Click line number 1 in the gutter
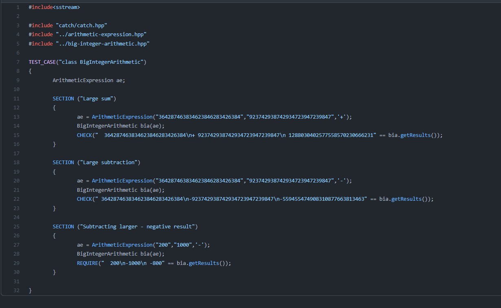Screen dimensions: 501x308 click(x=17, y=7)
